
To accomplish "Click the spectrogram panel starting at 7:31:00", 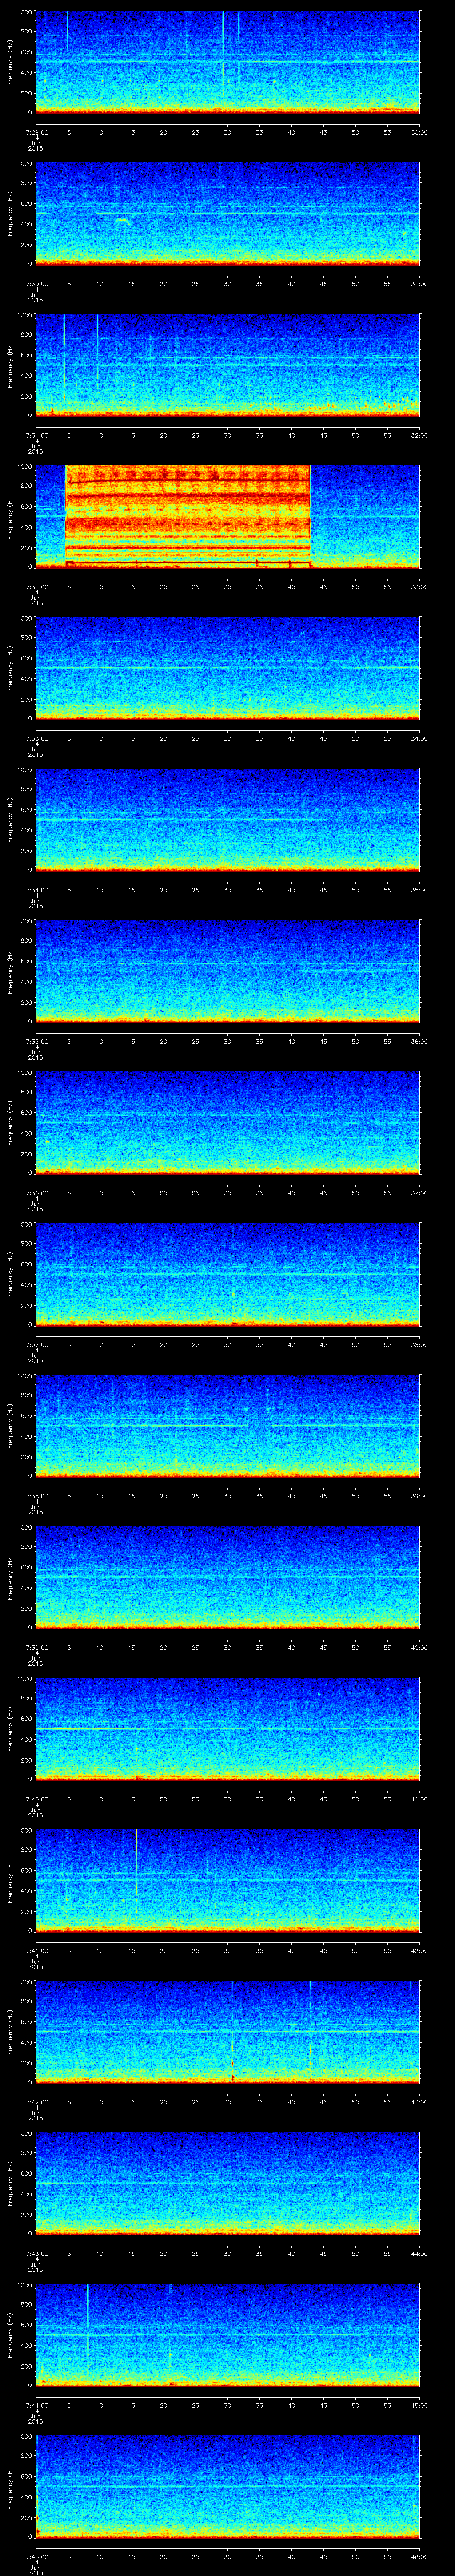I will click(x=227, y=365).
